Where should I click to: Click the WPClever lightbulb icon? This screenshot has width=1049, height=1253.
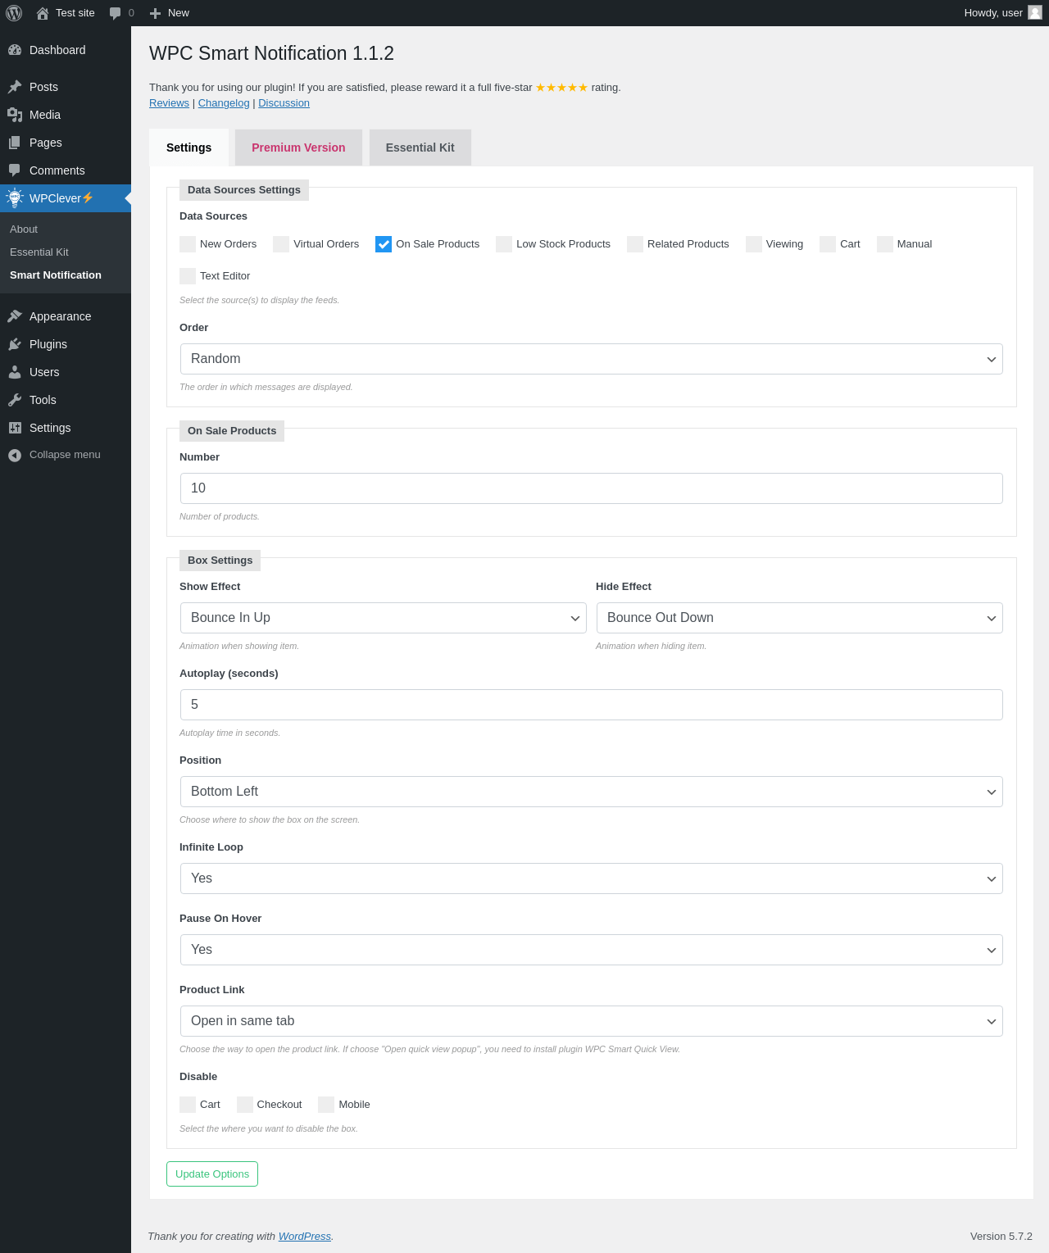15,197
